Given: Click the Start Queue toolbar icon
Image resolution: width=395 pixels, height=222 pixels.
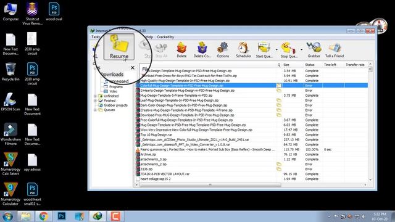Looking at the screenshot, I should click(264, 50).
